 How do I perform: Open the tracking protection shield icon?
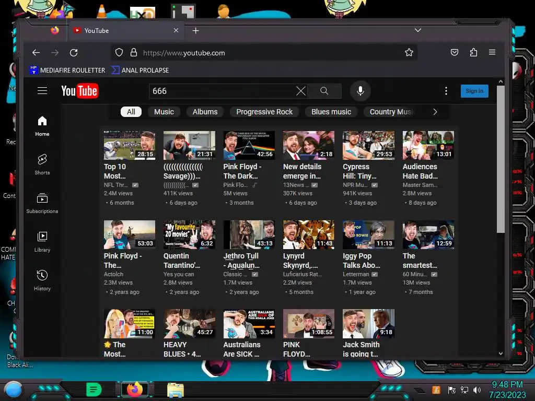coord(119,53)
